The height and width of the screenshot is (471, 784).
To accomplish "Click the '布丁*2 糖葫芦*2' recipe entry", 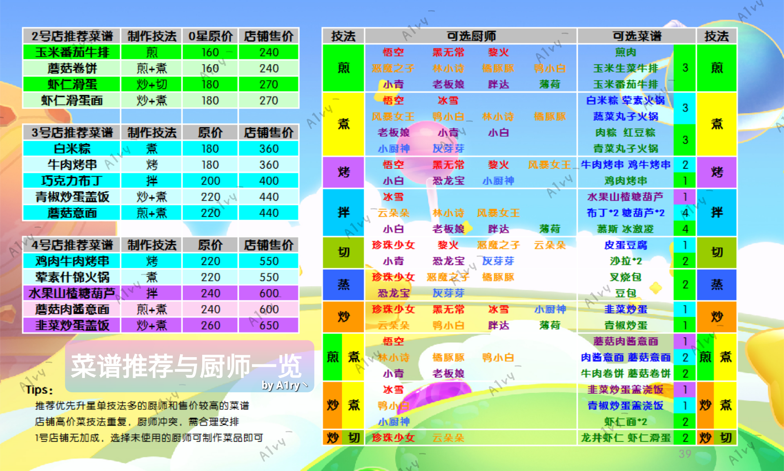I will 626,213.
